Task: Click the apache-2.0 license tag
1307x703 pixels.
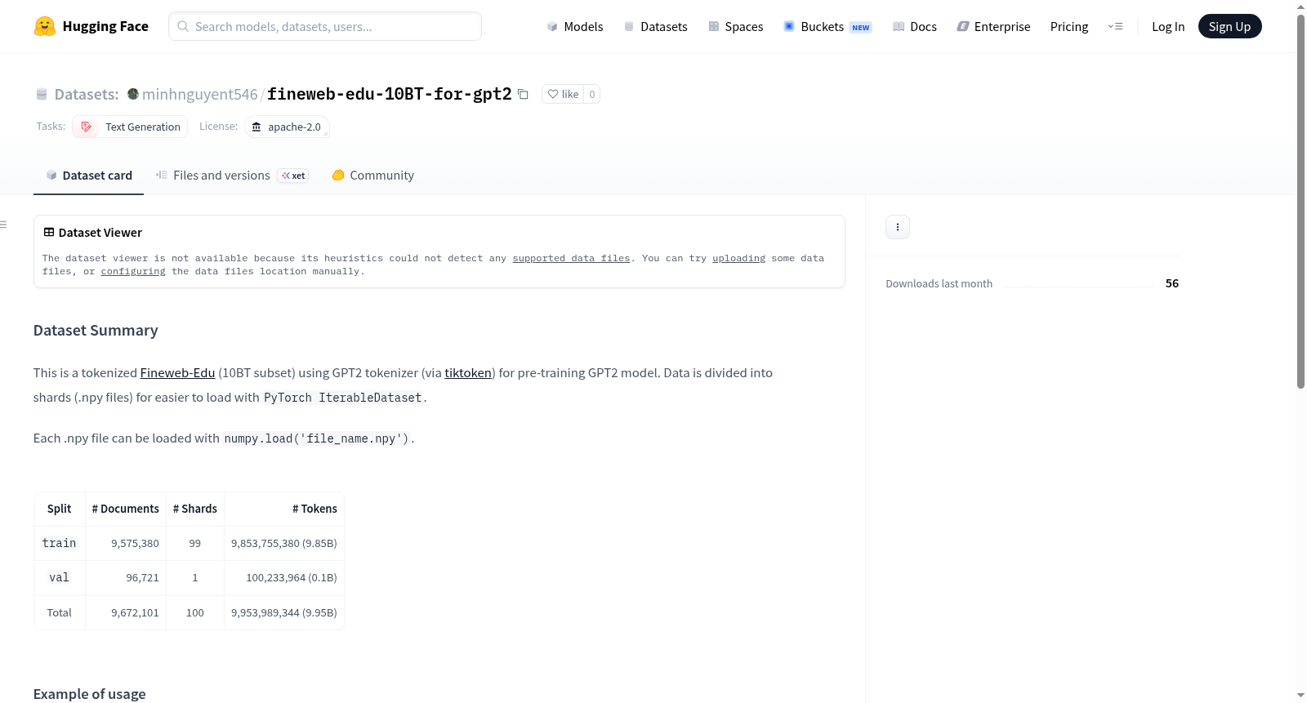Action: 287,127
